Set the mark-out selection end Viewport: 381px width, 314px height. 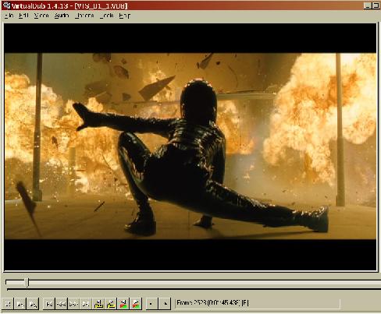(x=165, y=303)
